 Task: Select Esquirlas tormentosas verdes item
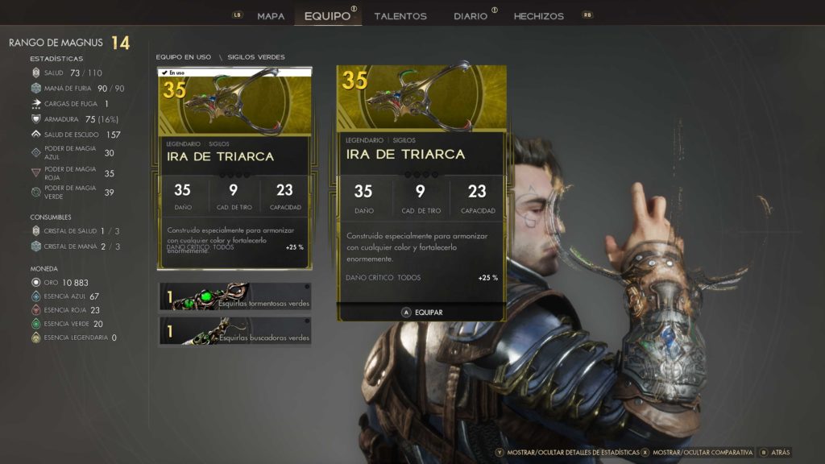point(234,296)
